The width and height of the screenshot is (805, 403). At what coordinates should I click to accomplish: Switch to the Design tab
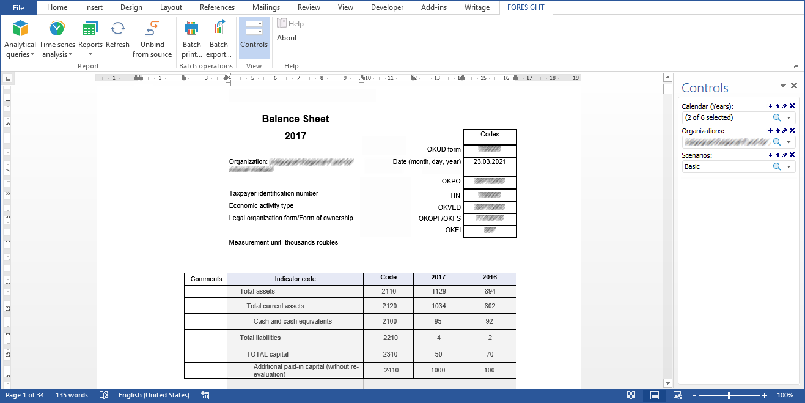click(x=131, y=7)
